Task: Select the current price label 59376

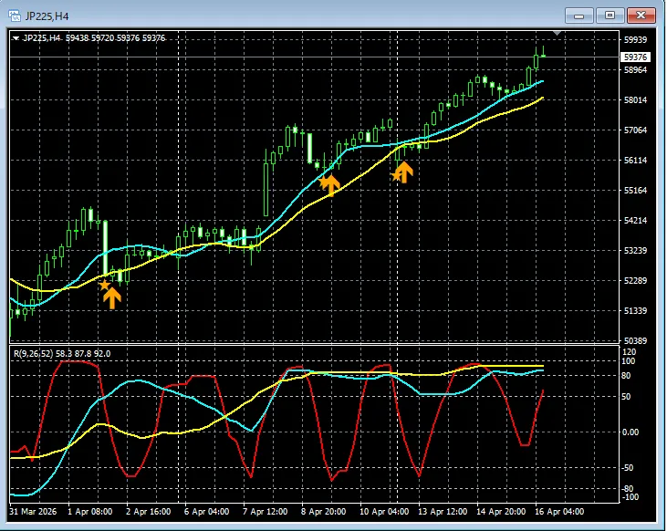Action: click(x=635, y=57)
